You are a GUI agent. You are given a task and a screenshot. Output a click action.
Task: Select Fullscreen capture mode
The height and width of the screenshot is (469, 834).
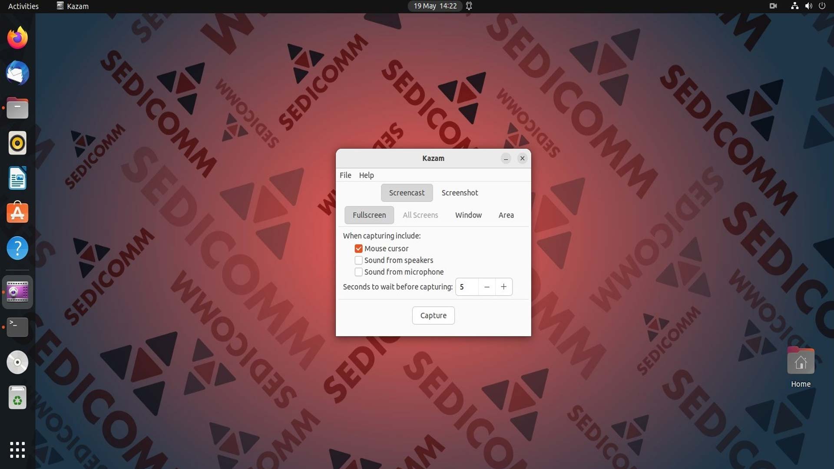pyautogui.click(x=369, y=215)
